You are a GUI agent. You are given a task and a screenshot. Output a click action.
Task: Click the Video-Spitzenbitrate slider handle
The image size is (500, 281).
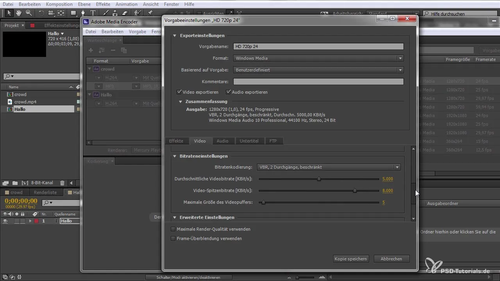coord(355,191)
